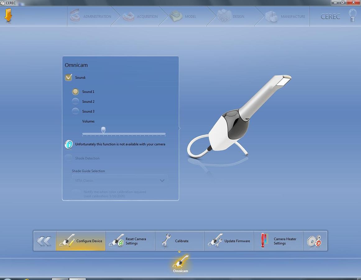Screen dimensions: 361x280
Task: Click the wrench icon on Calibrate
Action: pyautogui.click(x=166, y=240)
